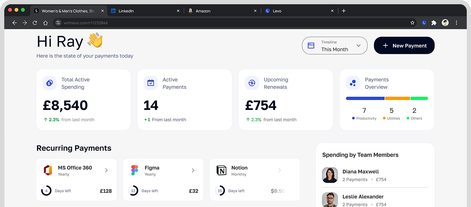The width and height of the screenshot is (471, 207).
Task: Click the £32 Figma price
Action: [194, 191]
